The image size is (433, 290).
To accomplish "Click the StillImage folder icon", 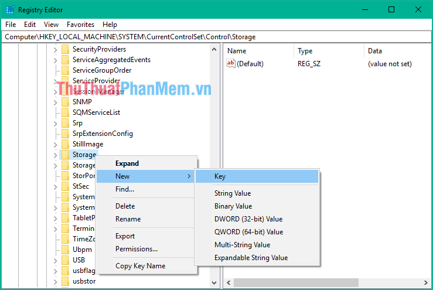I will click(66, 144).
